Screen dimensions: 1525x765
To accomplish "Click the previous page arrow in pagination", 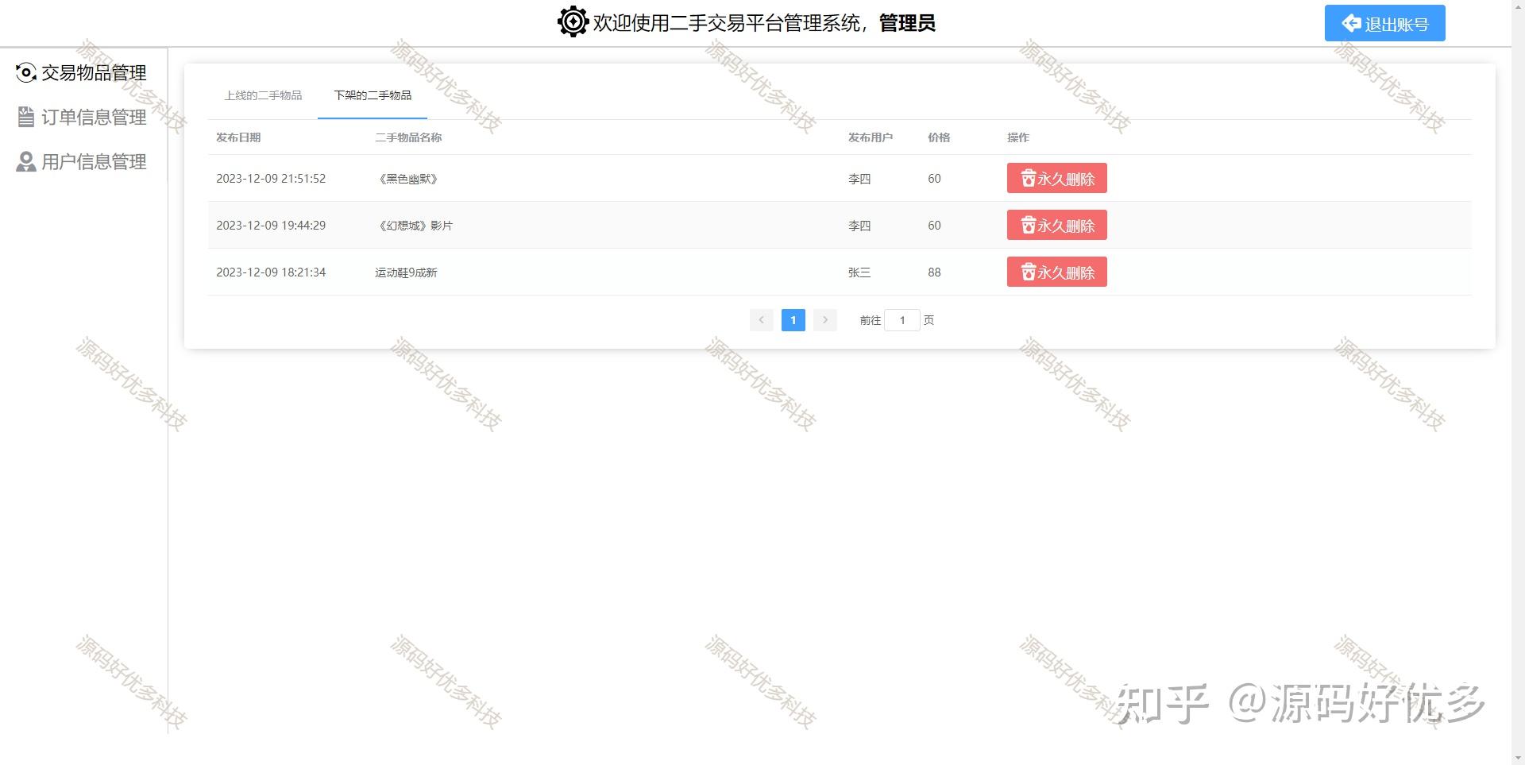I will tap(761, 320).
